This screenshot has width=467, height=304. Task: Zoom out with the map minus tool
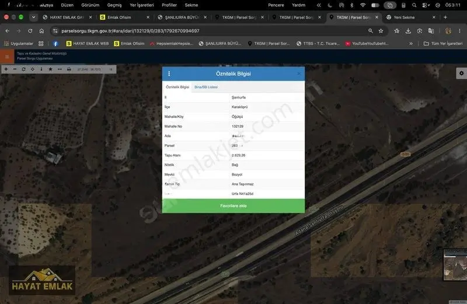click(x=15, y=69)
